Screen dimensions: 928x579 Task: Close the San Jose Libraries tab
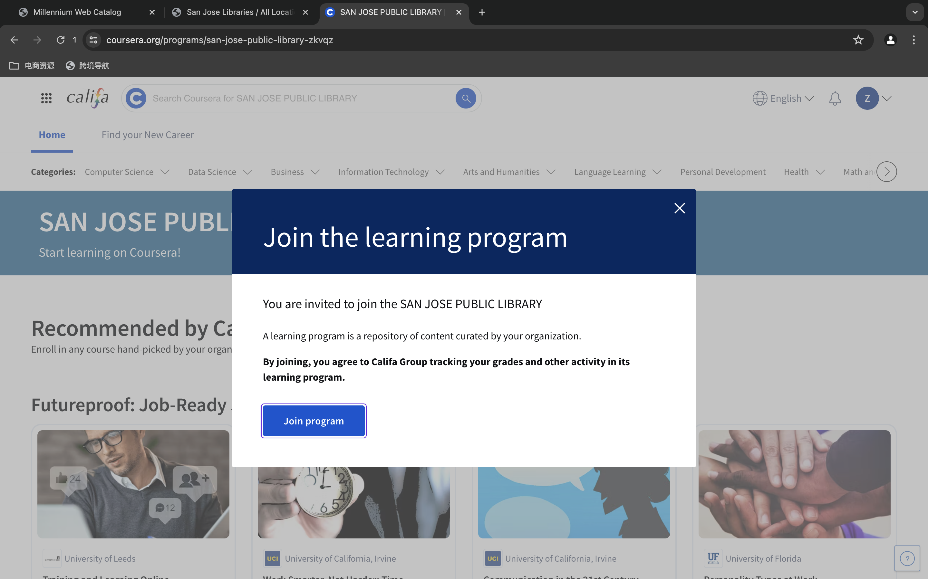(305, 12)
